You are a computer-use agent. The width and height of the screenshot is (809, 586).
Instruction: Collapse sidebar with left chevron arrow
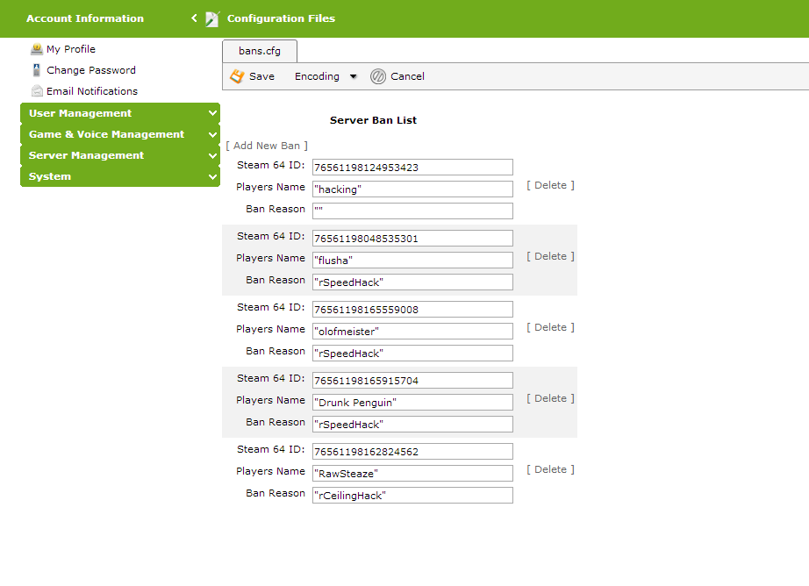[x=194, y=18]
